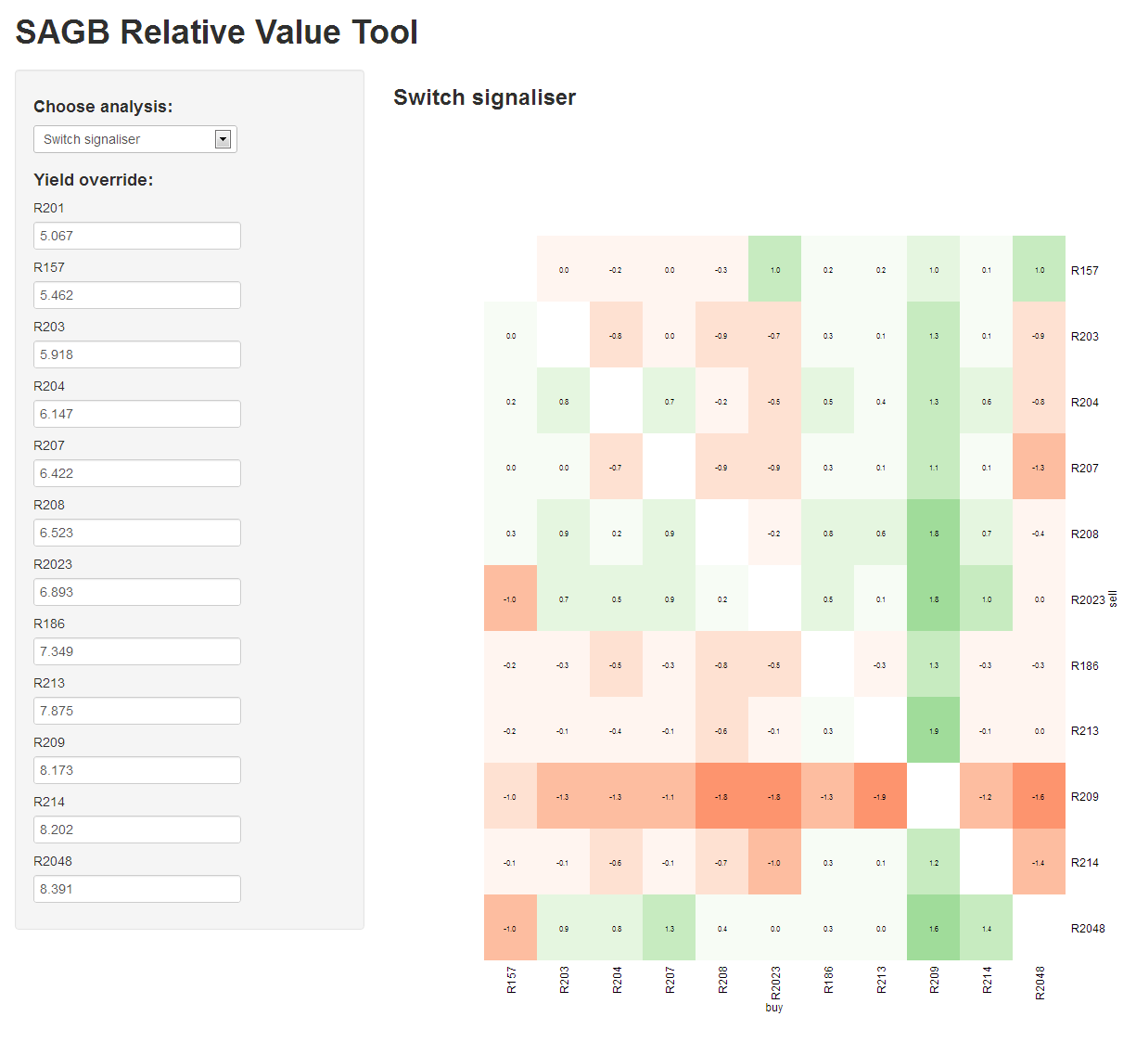Click the R209 yield input box
1136x1042 pixels.
click(136, 770)
